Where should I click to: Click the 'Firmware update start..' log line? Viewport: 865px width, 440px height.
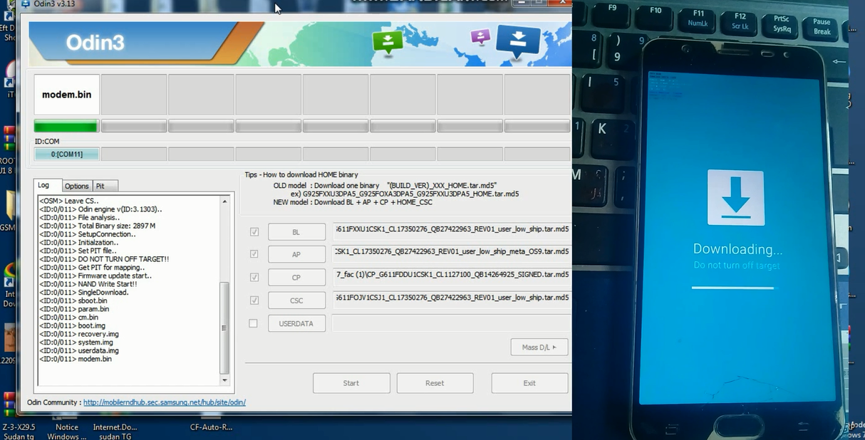coord(95,276)
